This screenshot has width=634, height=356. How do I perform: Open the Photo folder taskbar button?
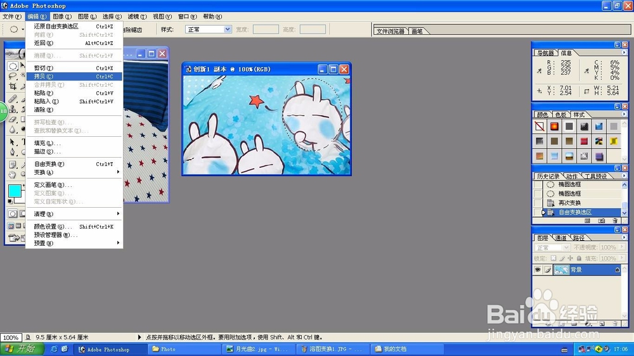click(184, 349)
